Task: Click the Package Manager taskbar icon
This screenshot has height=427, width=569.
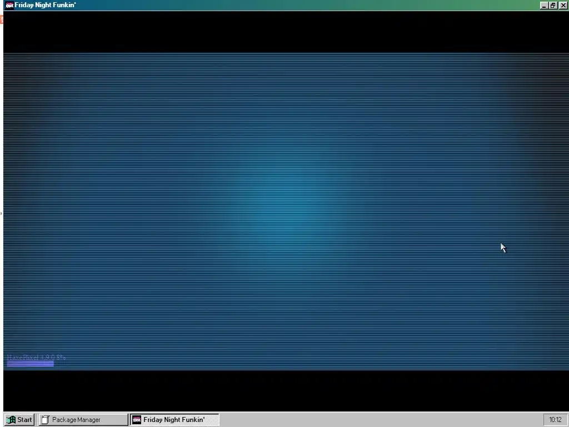Action: pos(46,420)
